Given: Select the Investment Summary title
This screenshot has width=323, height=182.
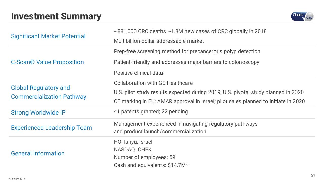Looking at the screenshot, I should coord(56,17).
